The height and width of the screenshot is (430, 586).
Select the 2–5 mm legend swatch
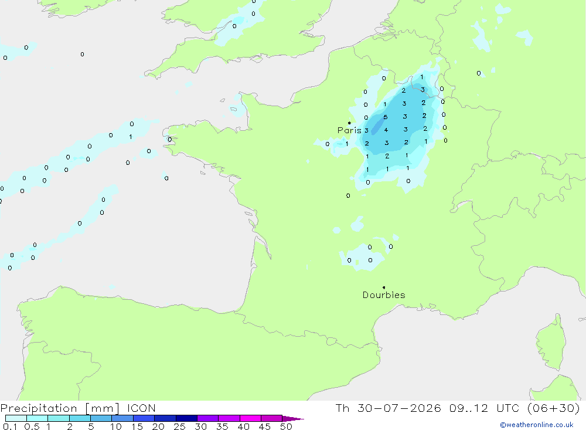coord(80,418)
